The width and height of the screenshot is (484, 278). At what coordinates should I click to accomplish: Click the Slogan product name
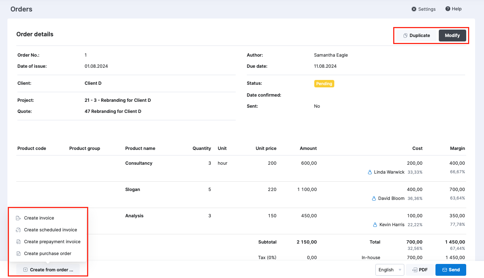coord(133,190)
